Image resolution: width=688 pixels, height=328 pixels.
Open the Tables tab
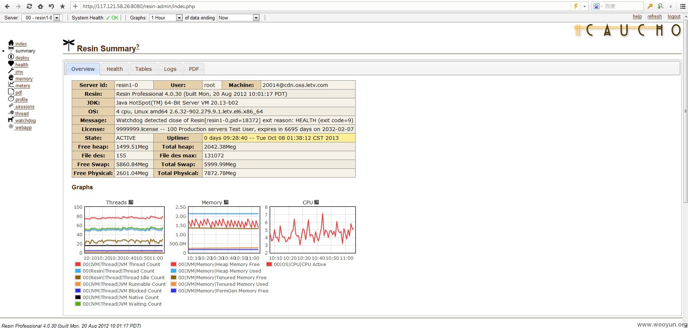click(x=143, y=69)
